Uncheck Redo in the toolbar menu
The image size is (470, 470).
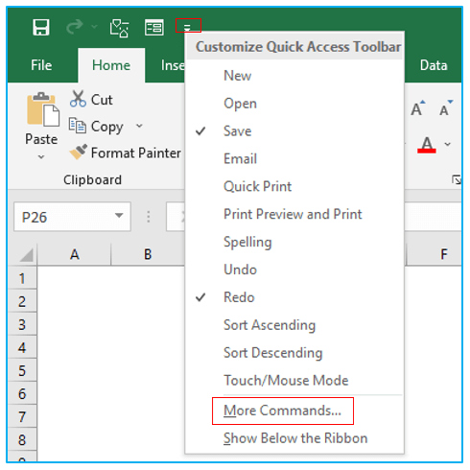pos(294,297)
